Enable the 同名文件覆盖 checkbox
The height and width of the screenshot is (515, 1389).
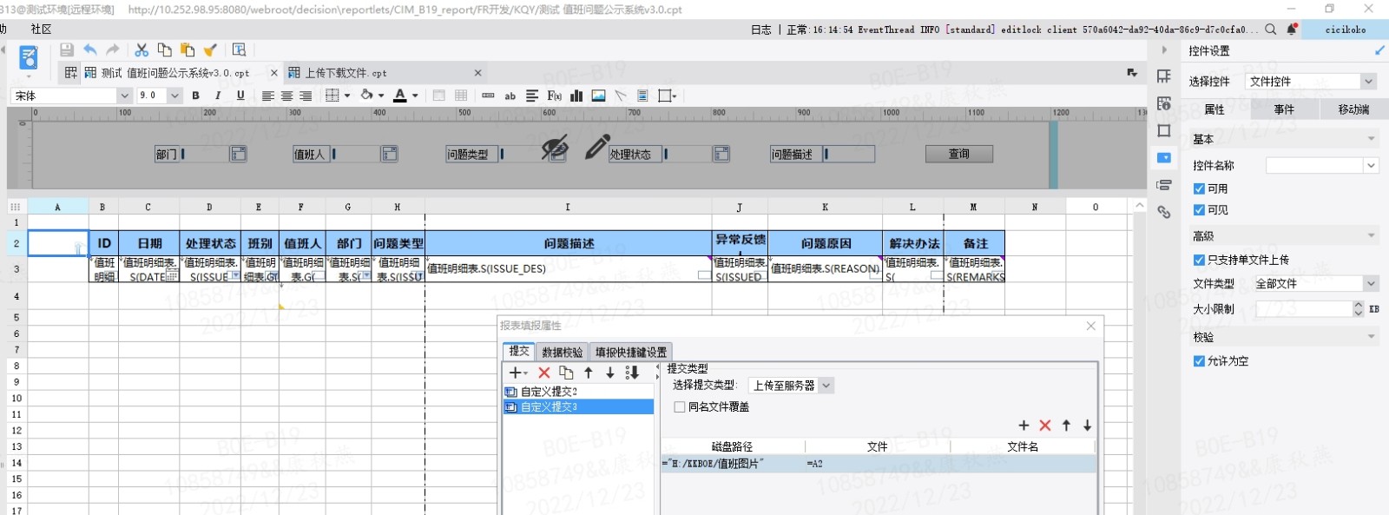coord(680,406)
